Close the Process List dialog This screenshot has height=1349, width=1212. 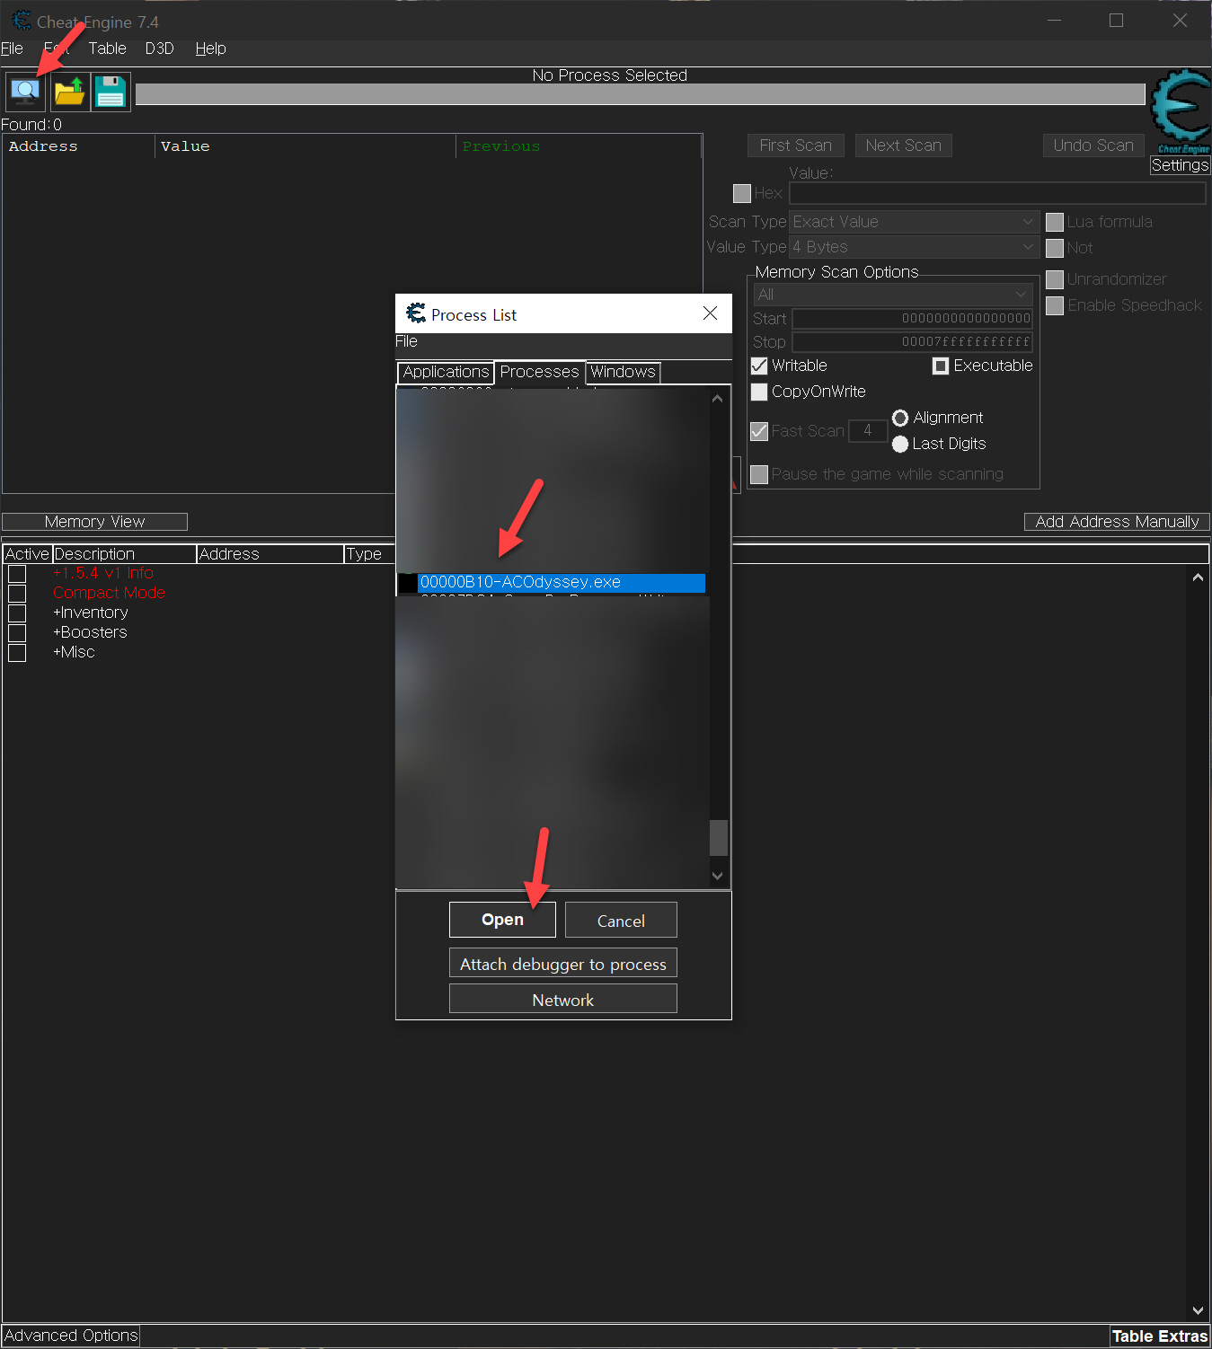coord(710,313)
